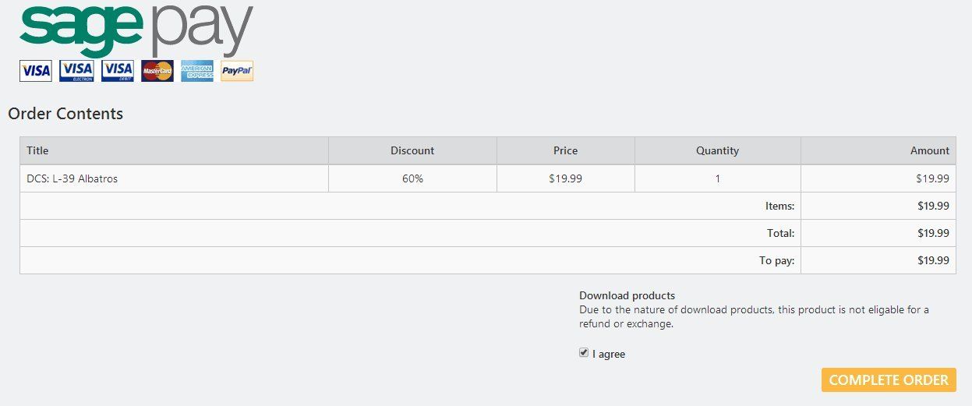This screenshot has height=406, width=972.
Task: Click the plain Visa card icon
Action: coord(36,71)
